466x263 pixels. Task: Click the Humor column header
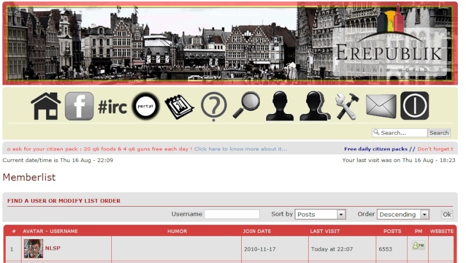177,231
